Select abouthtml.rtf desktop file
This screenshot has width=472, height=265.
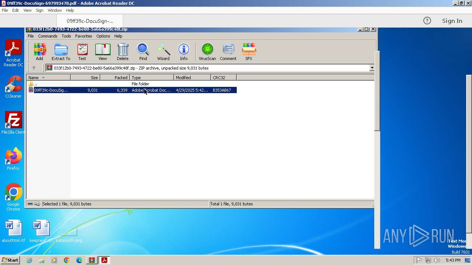(13, 231)
